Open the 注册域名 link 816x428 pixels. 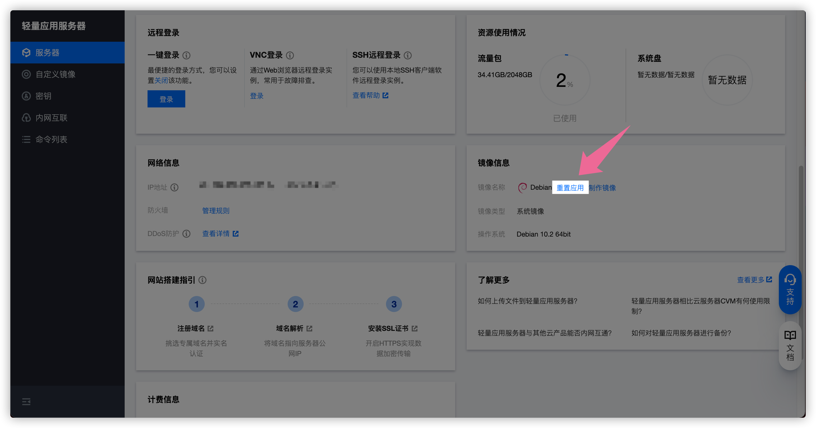[x=191, y=329]
